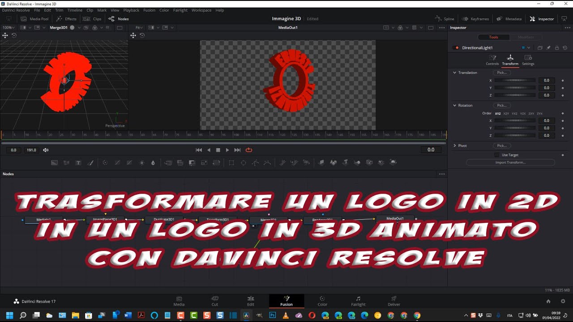Switch Inspector to Modifiers
The image size is (573, 322).
526,37
